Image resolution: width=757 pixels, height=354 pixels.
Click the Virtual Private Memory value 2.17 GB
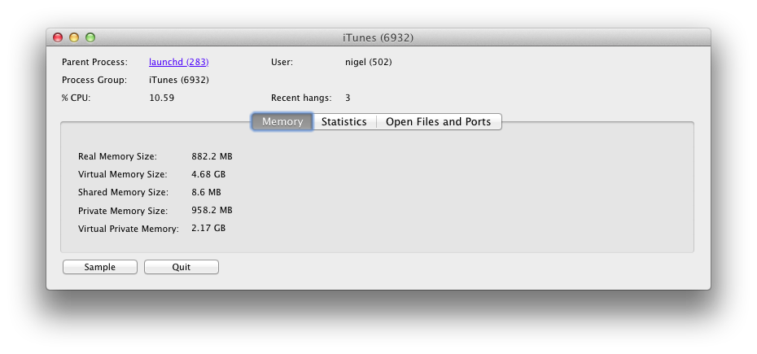208,228
